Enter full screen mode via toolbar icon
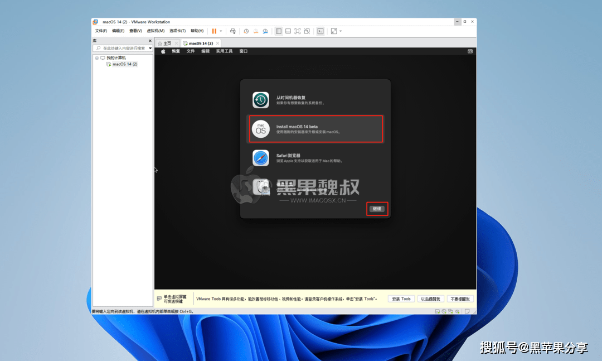This screenshot has height=361, width=602. pos(298,31)
